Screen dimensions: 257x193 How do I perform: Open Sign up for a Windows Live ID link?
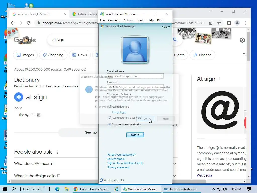125,163
